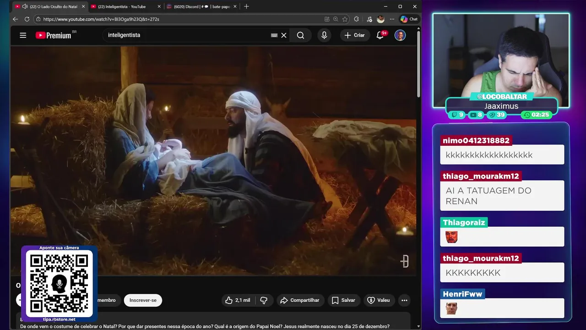Clear the 'inteligentista' search text with X

coord(284,35)
